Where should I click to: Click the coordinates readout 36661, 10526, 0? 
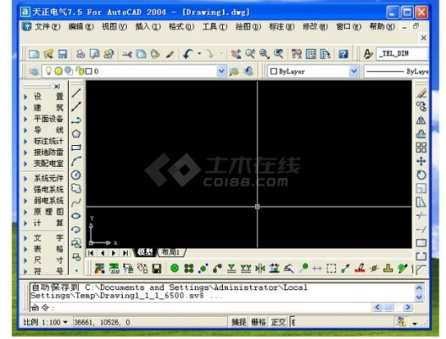(x=102, y=322)
